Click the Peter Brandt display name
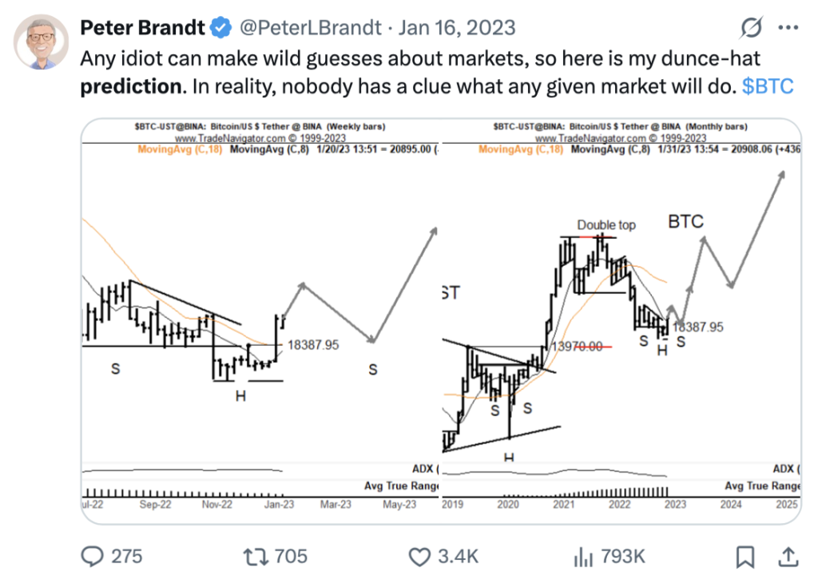This screenshot has width=818, height=576. pyautogui.click(x=142, y=29)
